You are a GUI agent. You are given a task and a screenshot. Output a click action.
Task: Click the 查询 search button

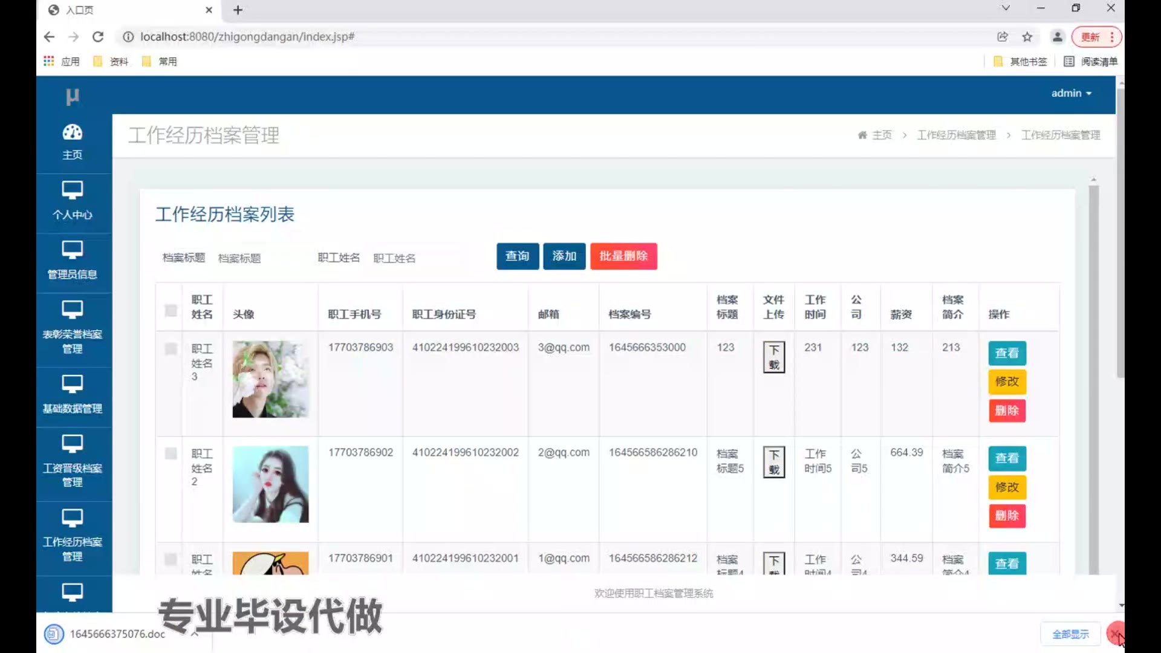point(518,256)
